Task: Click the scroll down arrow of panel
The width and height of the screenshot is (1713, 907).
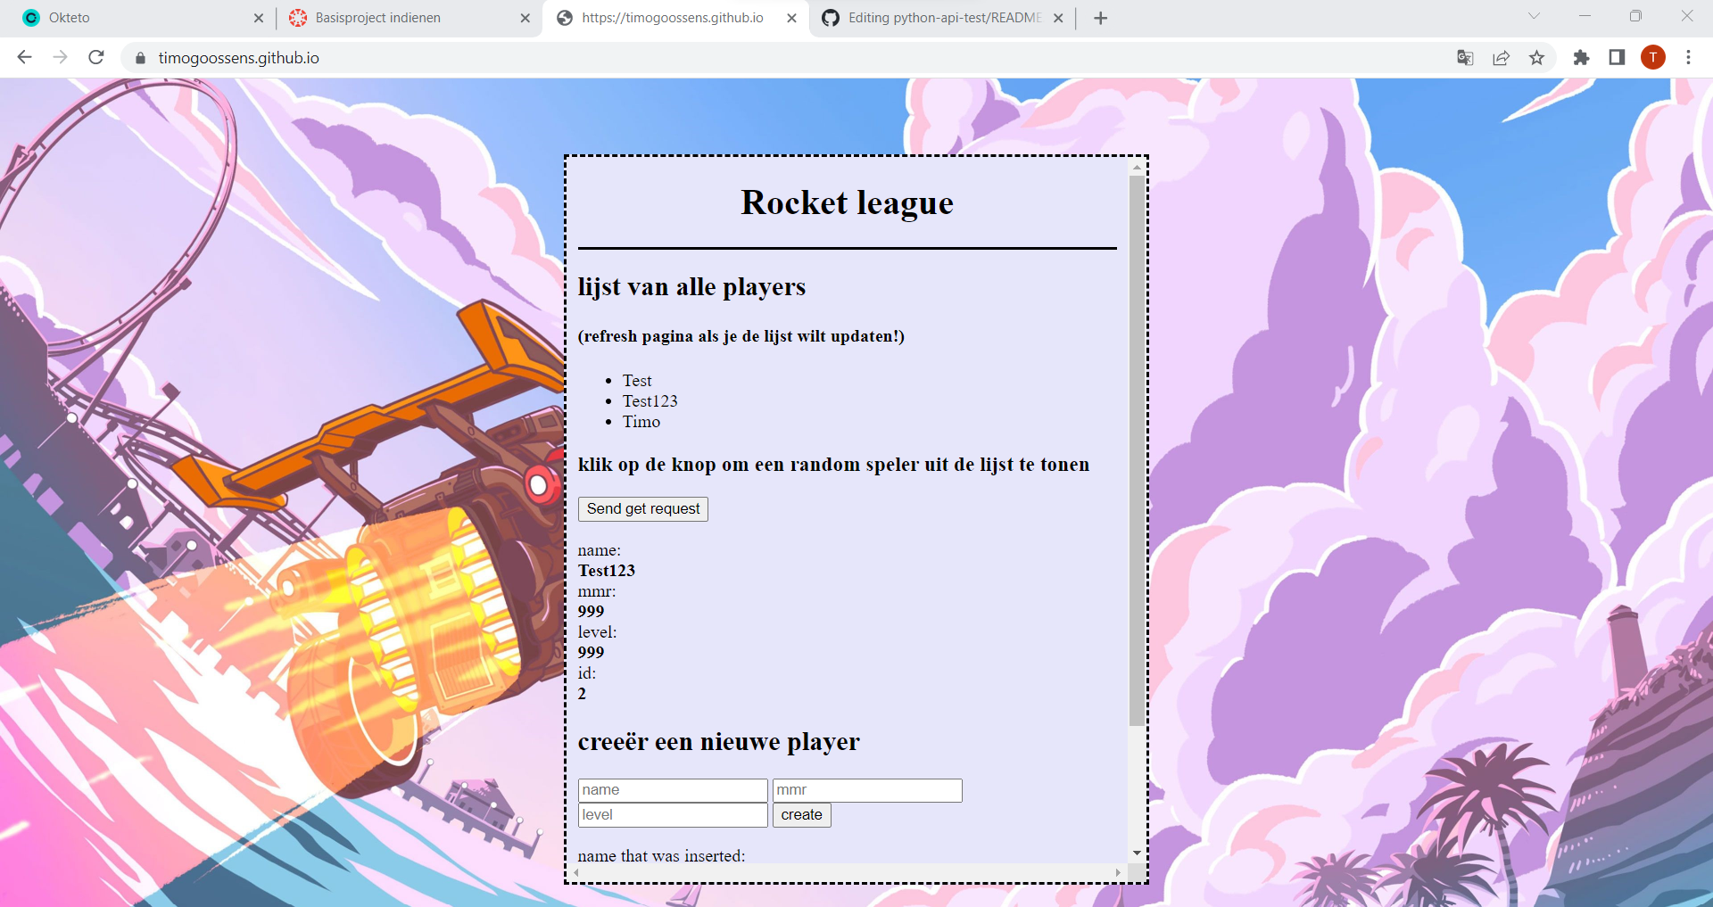Action: [1137, 853]
